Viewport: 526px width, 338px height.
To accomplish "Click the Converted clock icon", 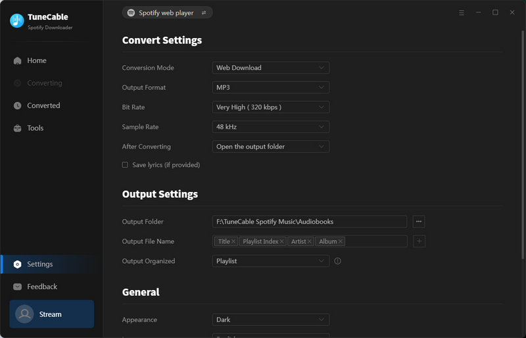I will [18, 106].
